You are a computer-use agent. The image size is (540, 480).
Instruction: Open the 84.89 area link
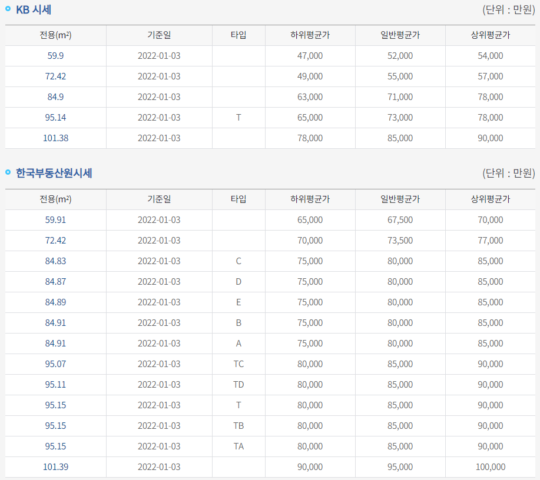tap(55, 302)
